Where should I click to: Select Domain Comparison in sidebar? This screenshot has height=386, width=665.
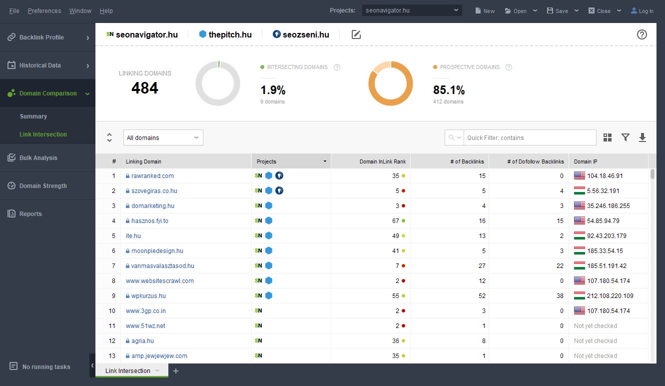coord(47,93)
